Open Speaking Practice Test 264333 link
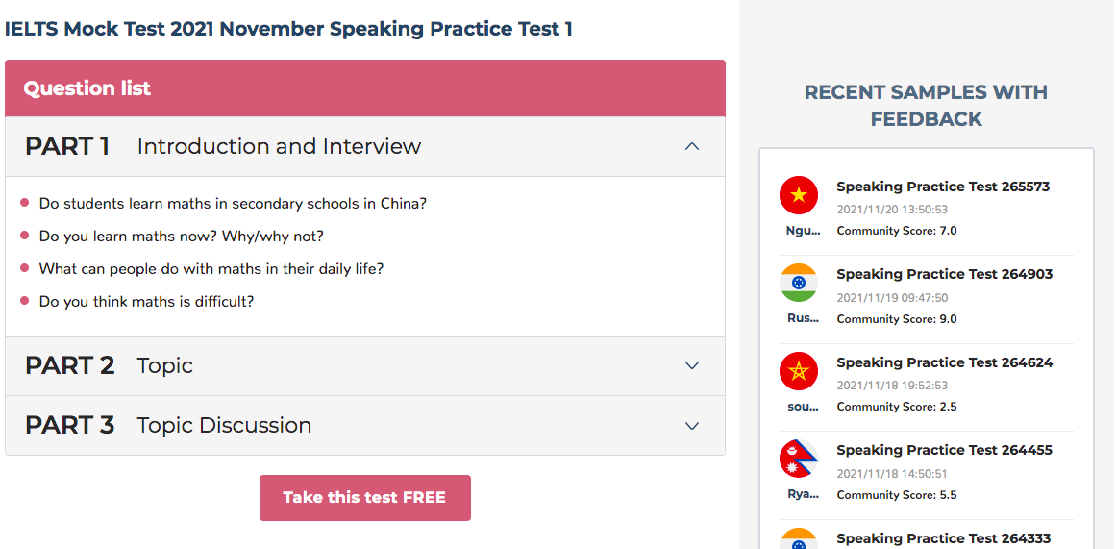The height and width of the screenshot is (549, 1116). [943, 538]
